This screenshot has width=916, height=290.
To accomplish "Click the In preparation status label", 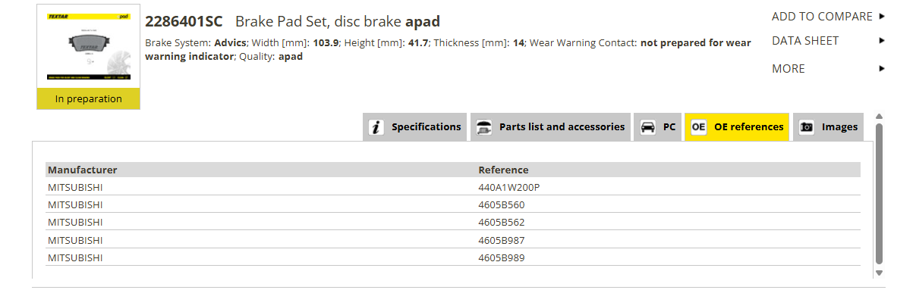I will pyautogui.click(x=89, y=98).
